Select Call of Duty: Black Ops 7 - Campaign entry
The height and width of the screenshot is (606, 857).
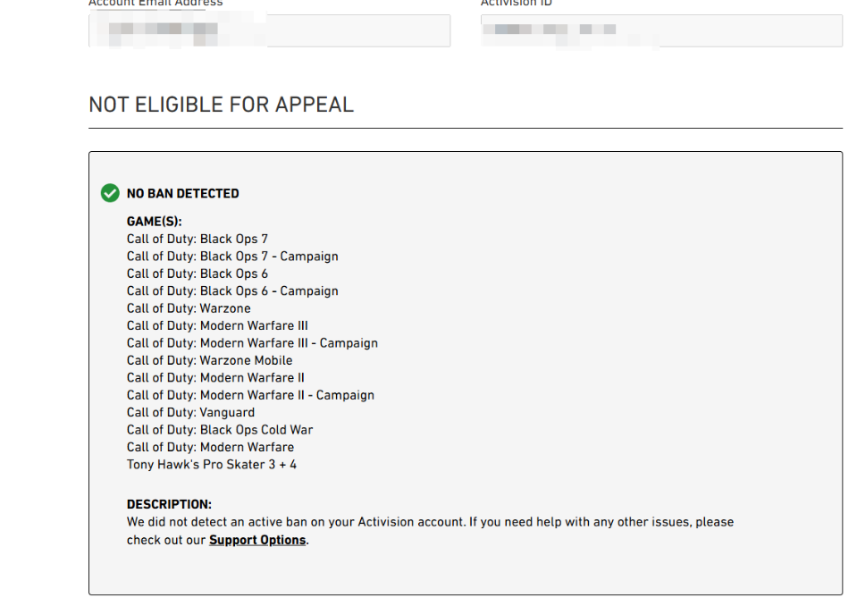[x=232, y=257]
